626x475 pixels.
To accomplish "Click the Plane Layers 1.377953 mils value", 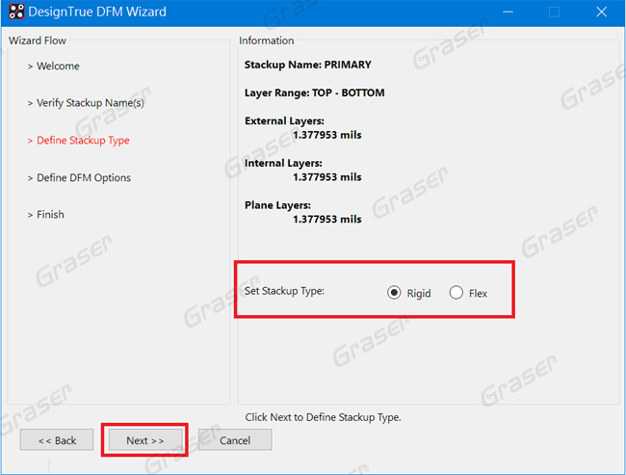I will [327, 220].
